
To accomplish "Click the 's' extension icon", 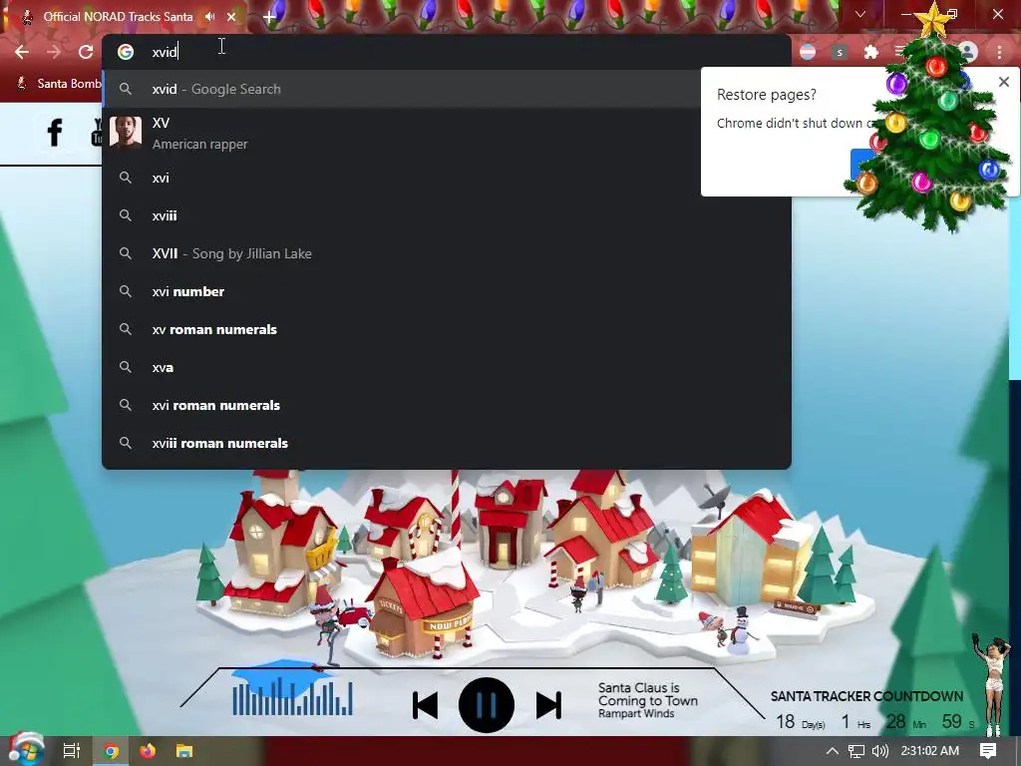I will coord(840,52).
